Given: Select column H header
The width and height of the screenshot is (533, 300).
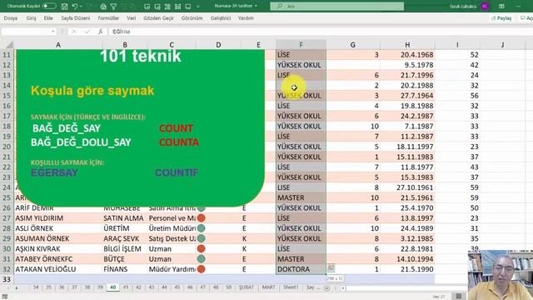Looking at the screenshot, I should [x=407, y=44].
